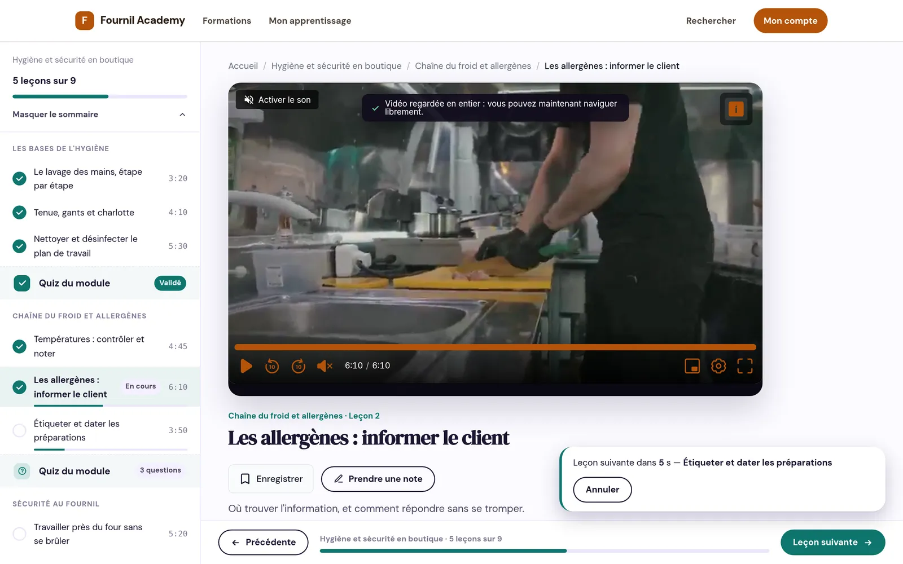Click the check icon for Tenue, gants et charlotte
This screenshot has width=903, height=564.
click(x=20, y=213)
